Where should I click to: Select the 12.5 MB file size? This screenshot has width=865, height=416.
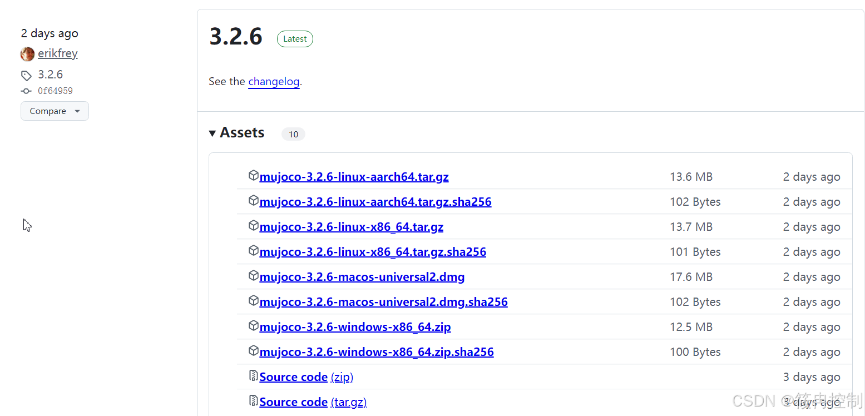point(691,327)
